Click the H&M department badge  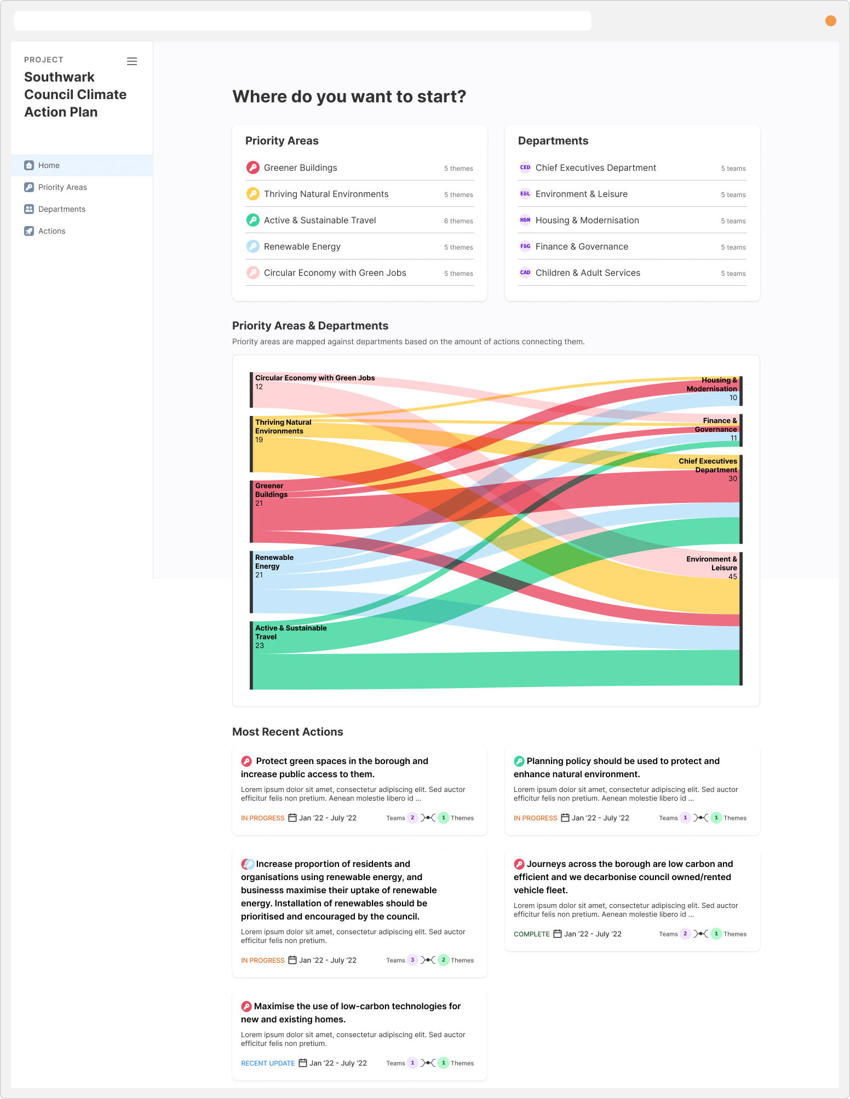[525, 220]
